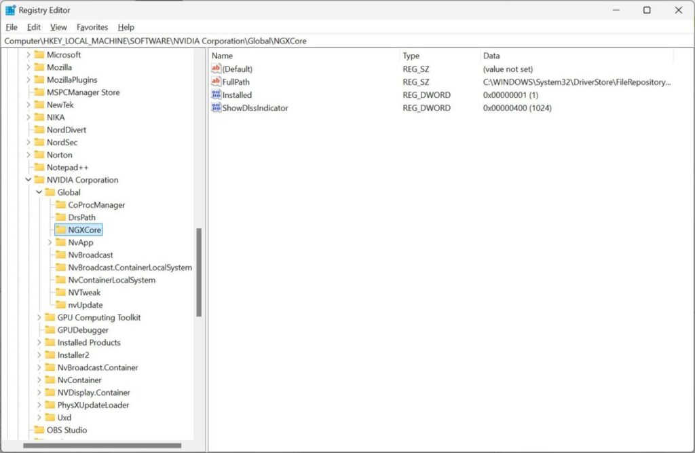Click the Installed data value 0x00000001 (1)
This screenshot has width=695, height=453.
510,95
